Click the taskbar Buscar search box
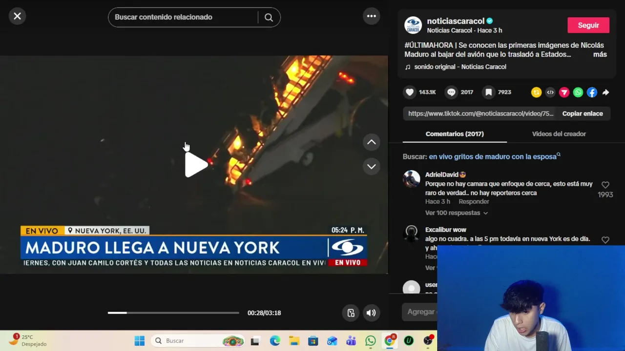 click(x=198, y=341)
